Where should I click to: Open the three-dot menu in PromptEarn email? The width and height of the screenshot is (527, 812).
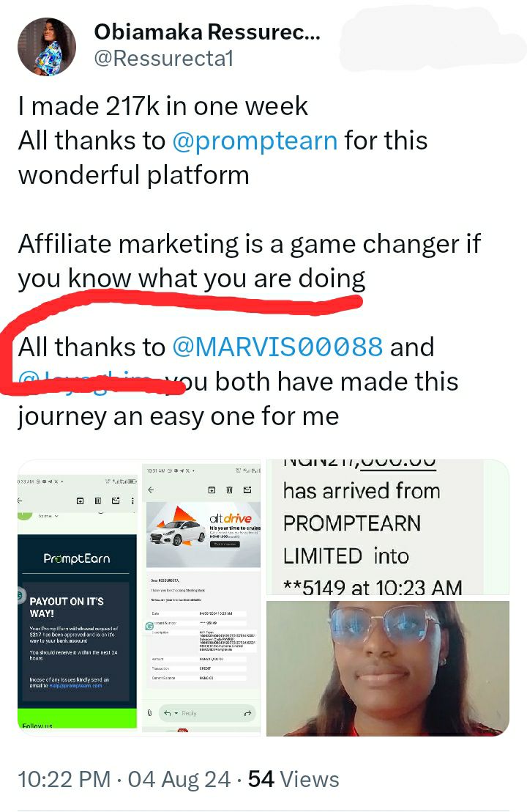132,501
